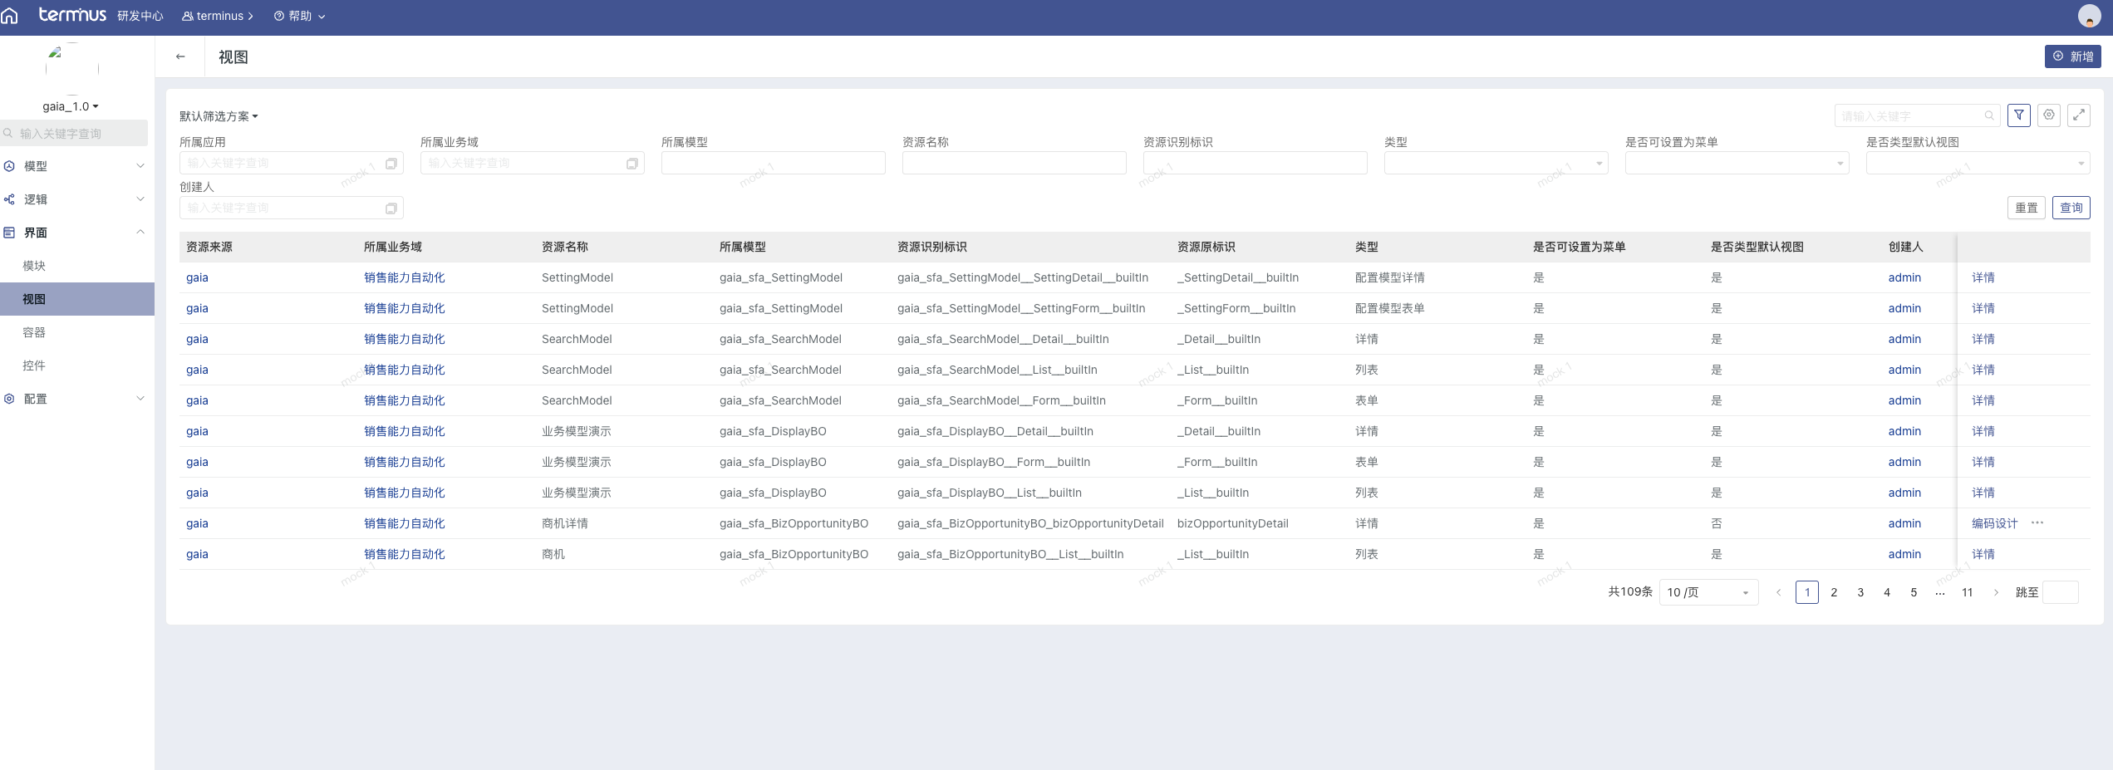
Task: Click the 查询 button
Action: 2071,208
